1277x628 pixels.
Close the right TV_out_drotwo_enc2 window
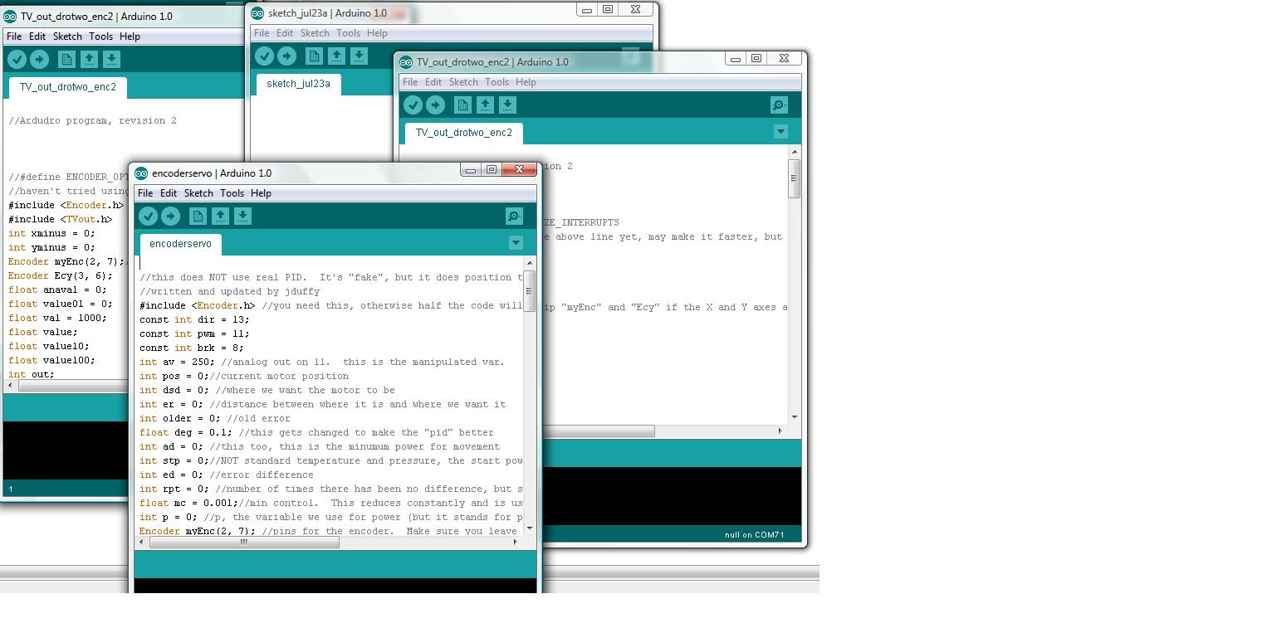[x=784, y=58]
